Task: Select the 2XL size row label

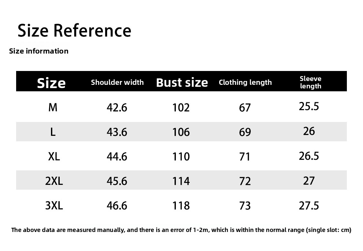Action: (x=54, y=181)
